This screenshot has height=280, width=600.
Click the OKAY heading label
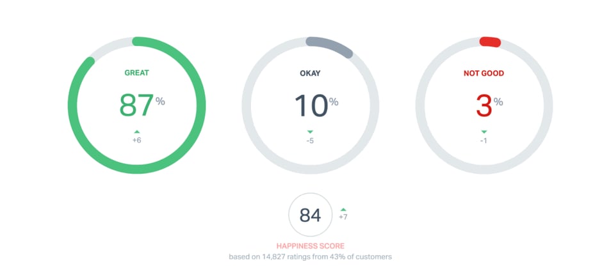pos(310,73)
